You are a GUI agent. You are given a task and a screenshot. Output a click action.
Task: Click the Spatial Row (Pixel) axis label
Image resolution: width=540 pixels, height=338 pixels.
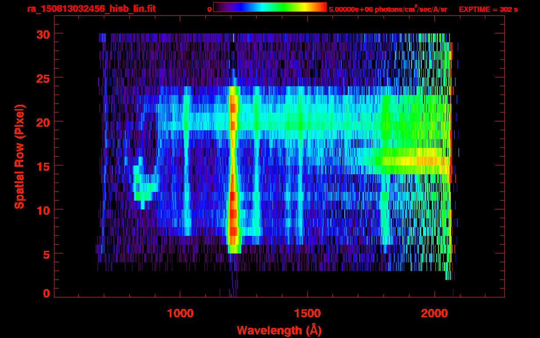tap(19, 156)
